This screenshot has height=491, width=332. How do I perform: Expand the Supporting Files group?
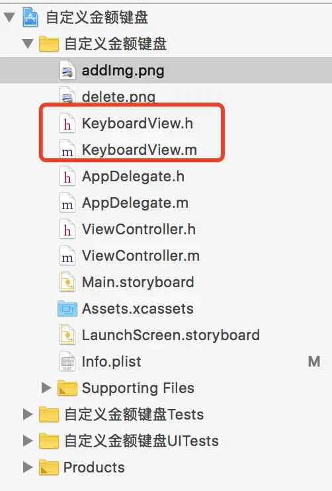46,388
